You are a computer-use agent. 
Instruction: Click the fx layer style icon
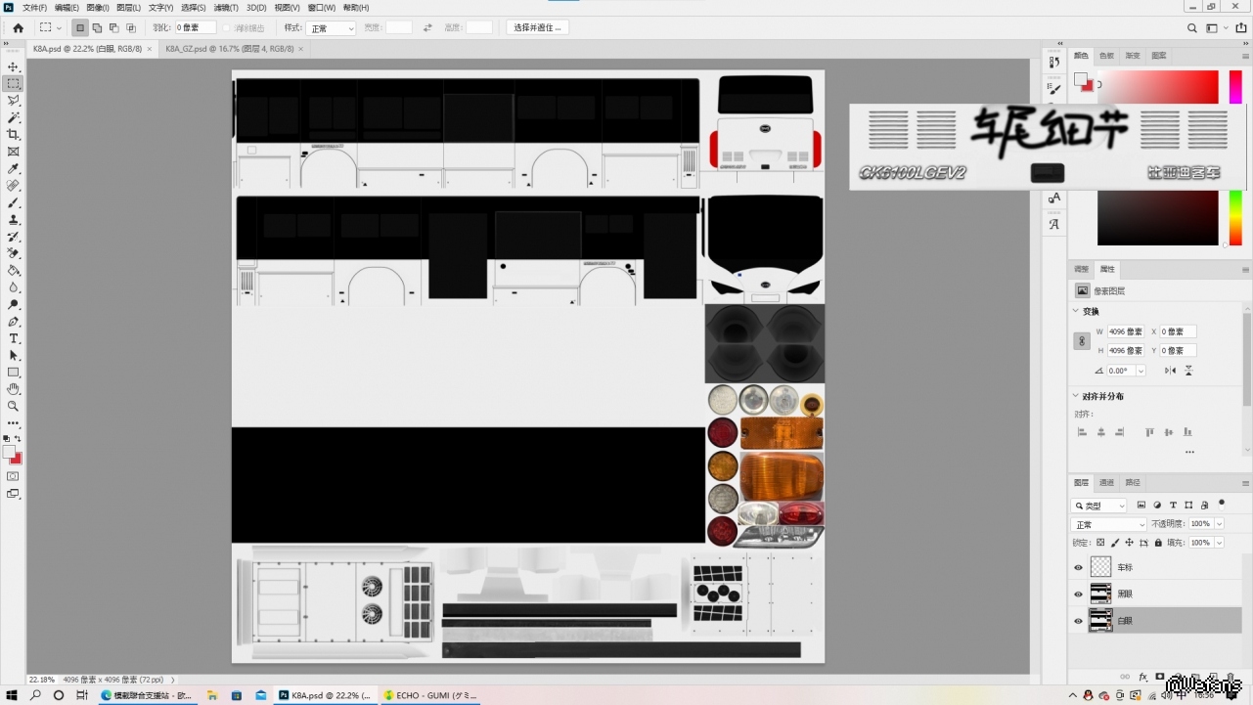(x=1142, y=677)
